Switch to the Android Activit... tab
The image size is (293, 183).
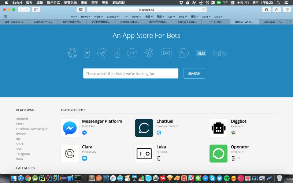[x=130, y=22]
